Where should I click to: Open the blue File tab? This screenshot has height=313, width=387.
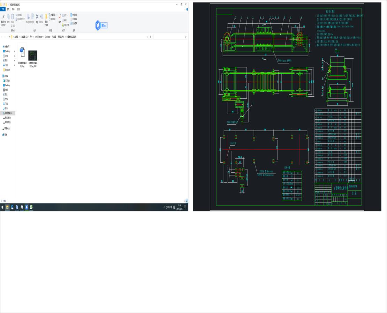coord(3,9)
